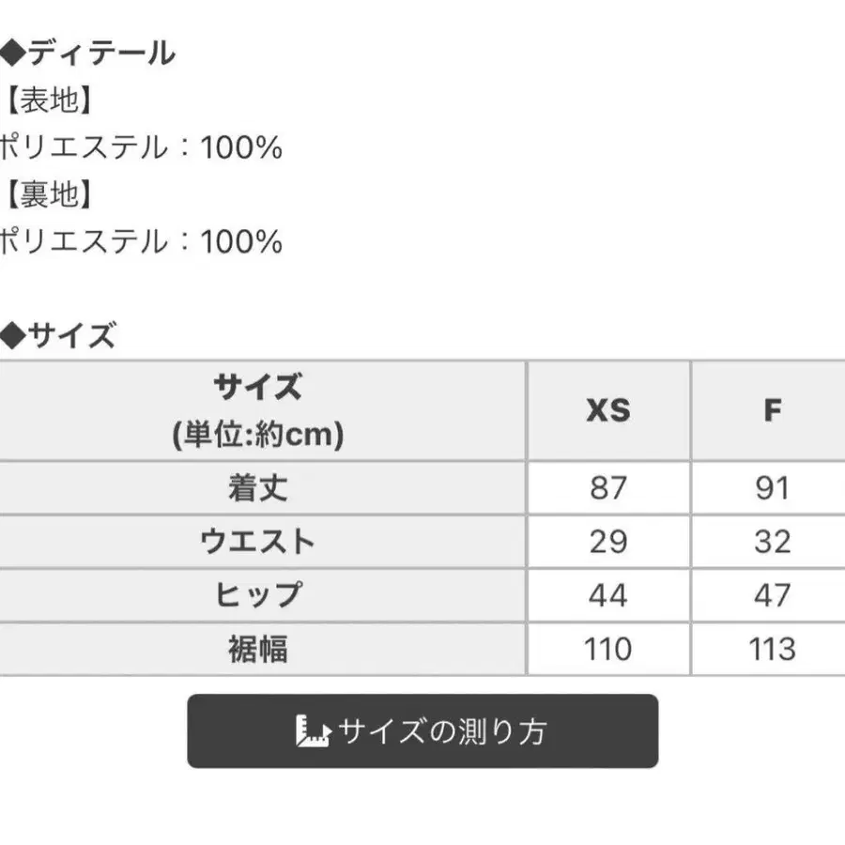This screenshot has width=845, height=845.
Task: Click the F 着丈 value 91
Action: point(773,488)
